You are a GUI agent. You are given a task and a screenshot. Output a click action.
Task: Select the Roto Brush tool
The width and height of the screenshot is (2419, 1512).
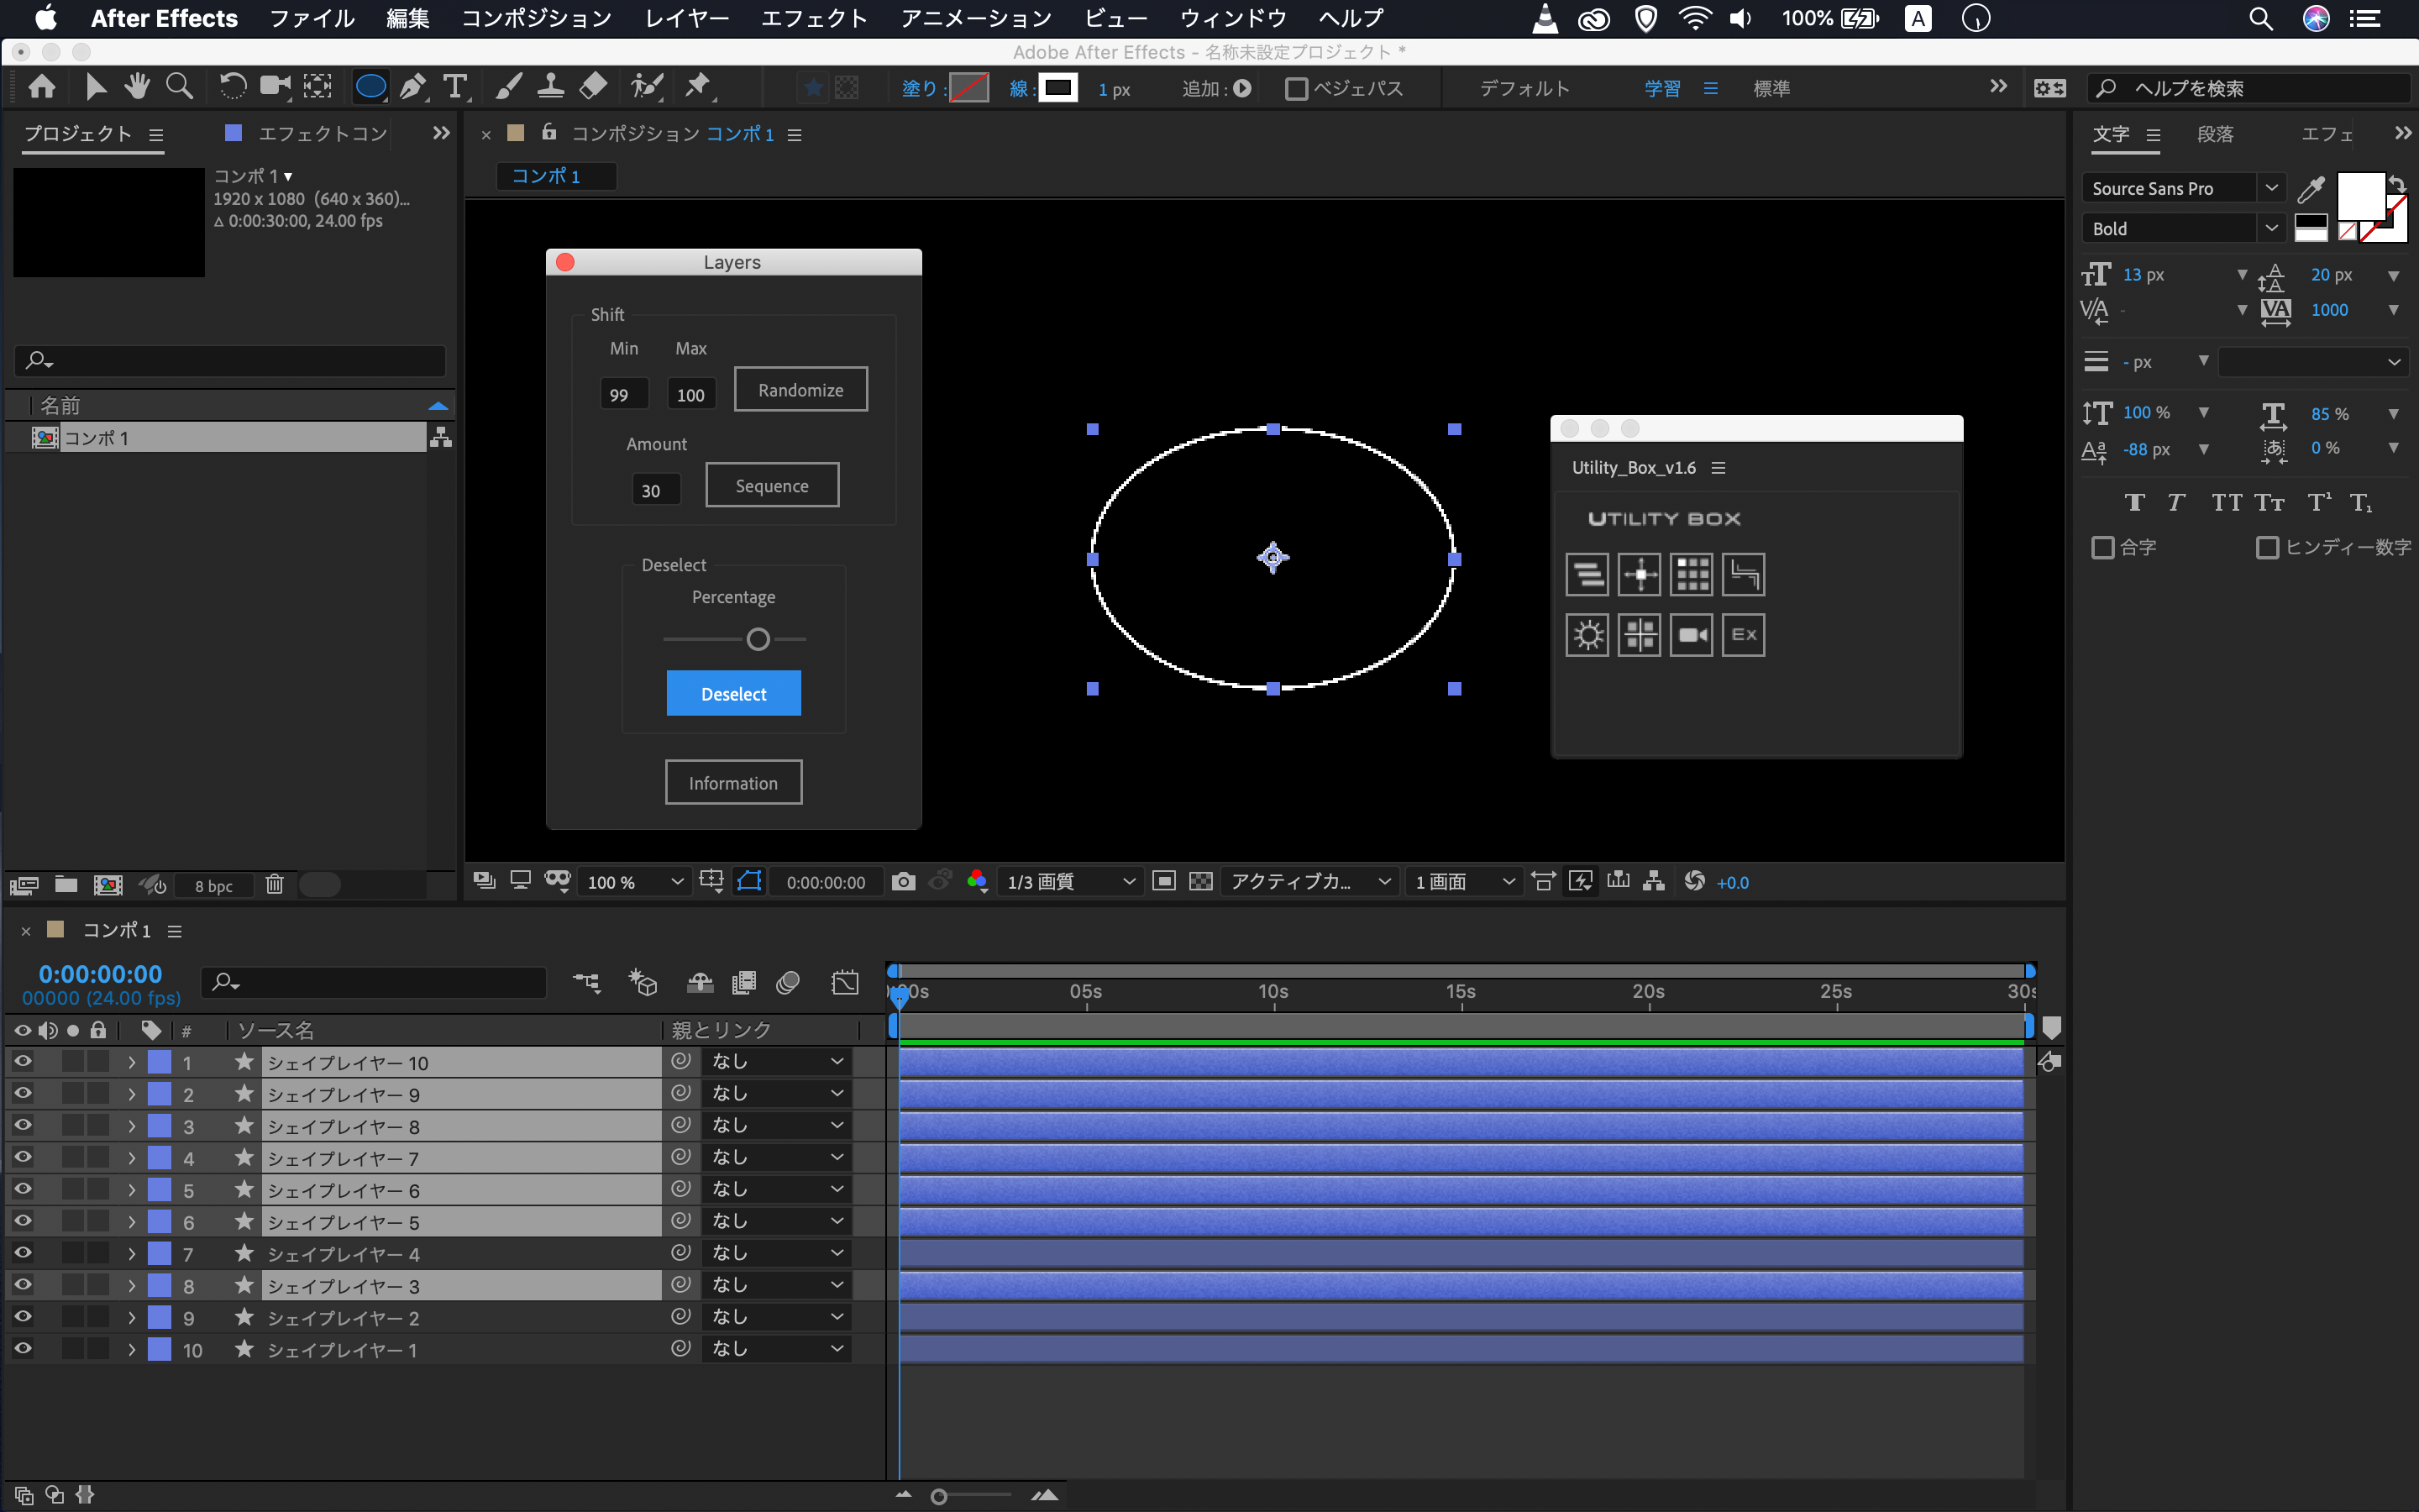(647, 87)
